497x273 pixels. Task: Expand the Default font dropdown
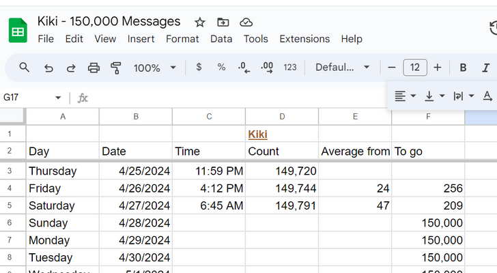tap(342, 68)
